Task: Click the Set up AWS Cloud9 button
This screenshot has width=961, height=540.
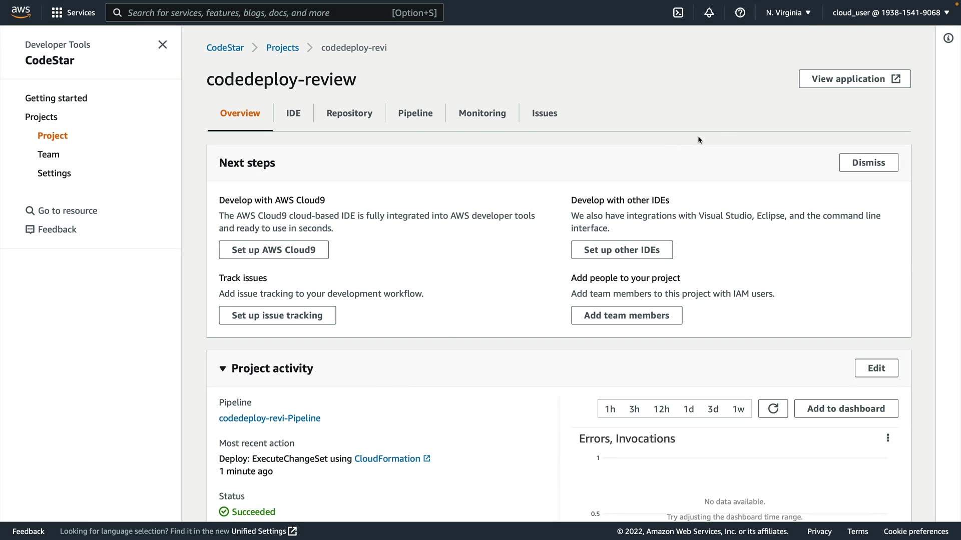Action: coord(273,249)
